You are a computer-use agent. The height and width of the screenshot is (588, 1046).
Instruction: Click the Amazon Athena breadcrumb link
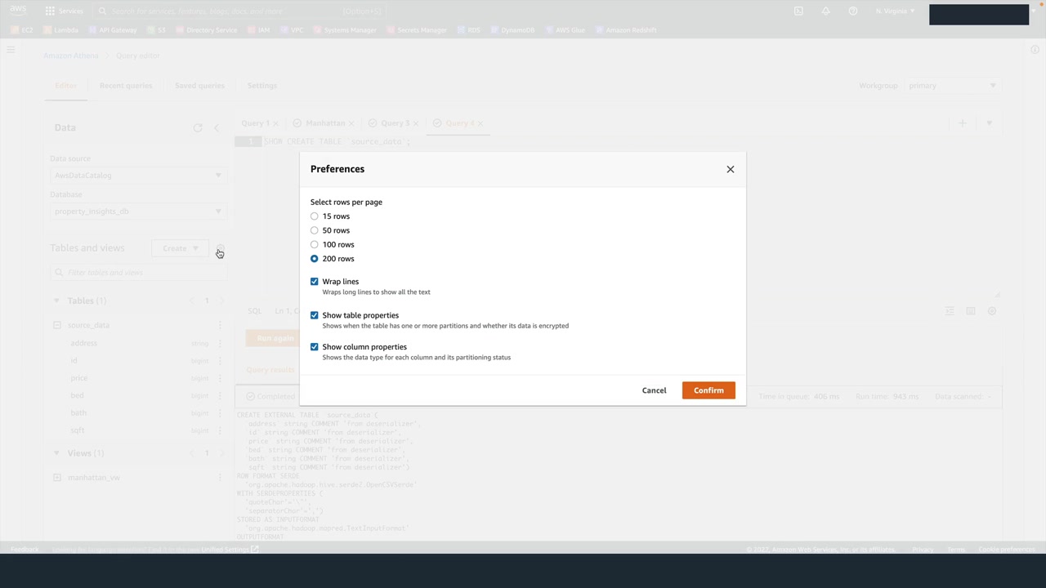[71, 56]
